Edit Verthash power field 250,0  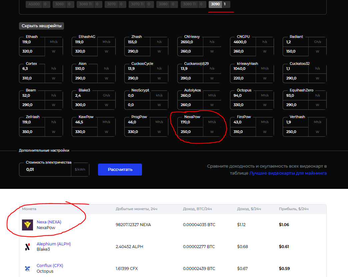click(296, 132)
